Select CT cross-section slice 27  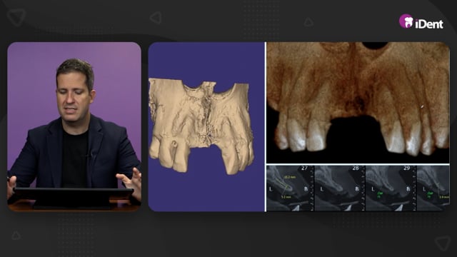point(291,188)
